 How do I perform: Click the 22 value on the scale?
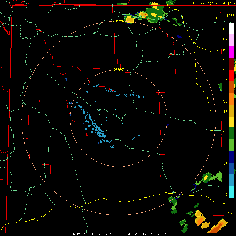225,143
